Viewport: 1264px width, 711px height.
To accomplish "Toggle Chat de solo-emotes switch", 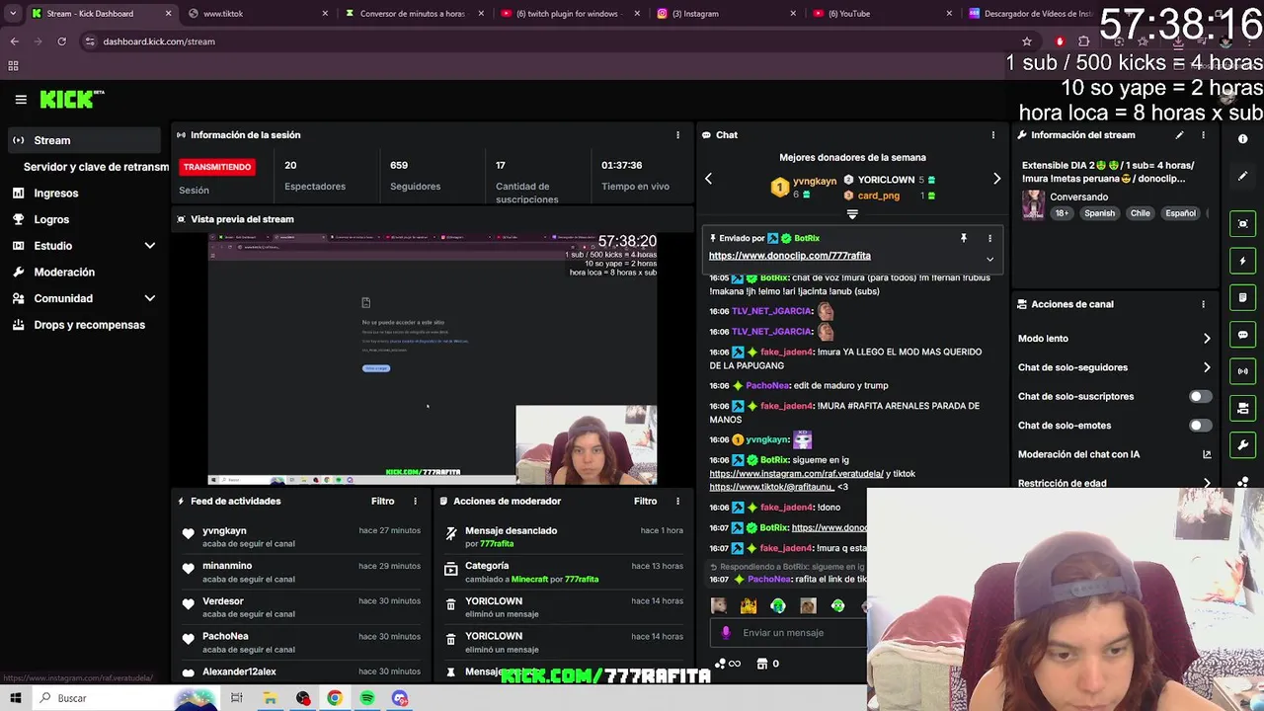I will tap(1199, 426).
